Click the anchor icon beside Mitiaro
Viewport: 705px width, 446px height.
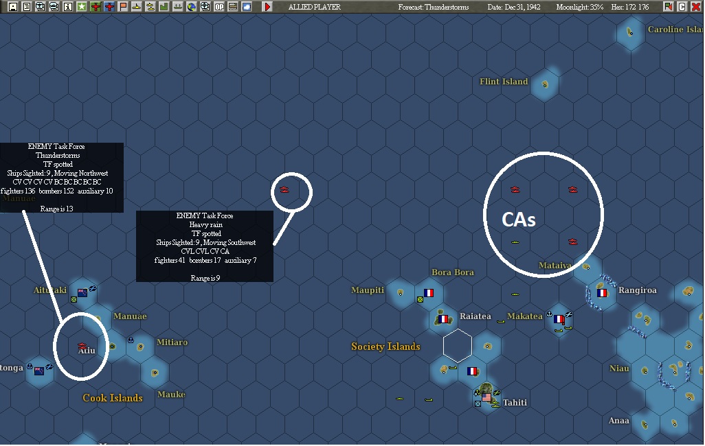(131, 340)
